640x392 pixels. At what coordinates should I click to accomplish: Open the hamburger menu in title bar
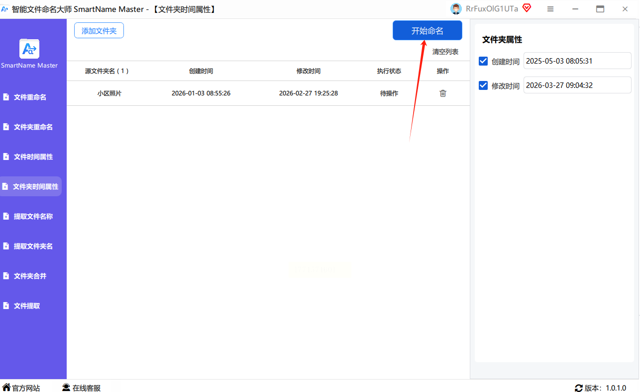pos(550,9)
